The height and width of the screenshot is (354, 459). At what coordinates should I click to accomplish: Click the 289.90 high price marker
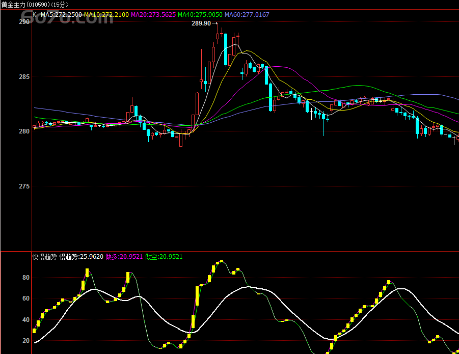[201, 23]
